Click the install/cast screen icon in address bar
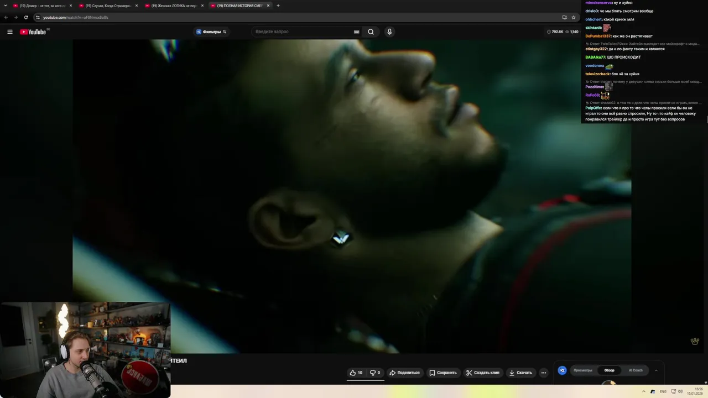 (x=564, y=17)
